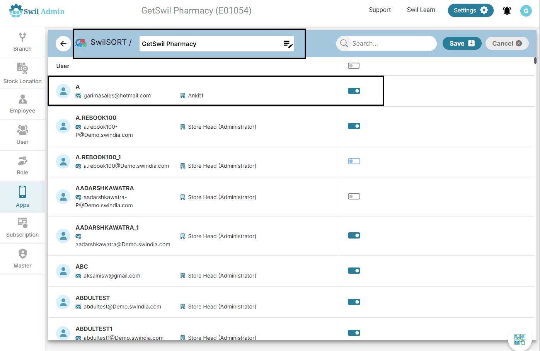This screenshot has width=540, height=351.
Task: Click the SwilSORT app icon
Action: (x=81, y=43)
